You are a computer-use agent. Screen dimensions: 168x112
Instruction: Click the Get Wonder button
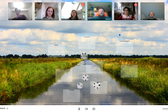pos(164,109)
